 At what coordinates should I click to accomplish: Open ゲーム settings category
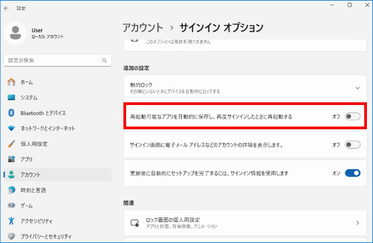coord(57,205)
